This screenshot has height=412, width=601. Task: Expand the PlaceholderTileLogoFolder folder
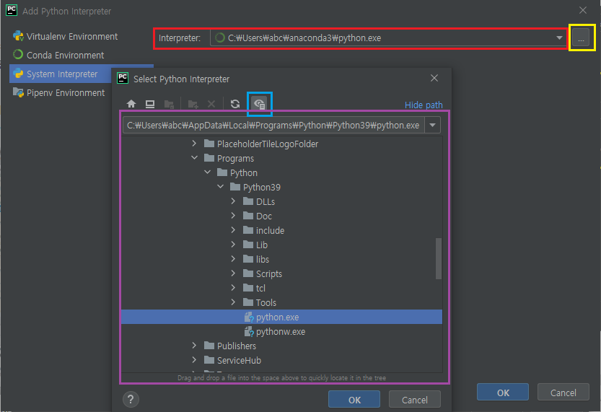(194, 144)
